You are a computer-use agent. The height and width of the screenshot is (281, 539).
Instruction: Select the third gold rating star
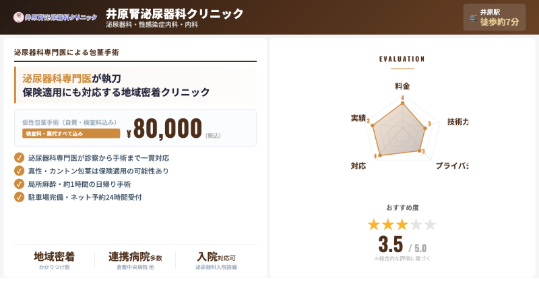tap(402, 225)
